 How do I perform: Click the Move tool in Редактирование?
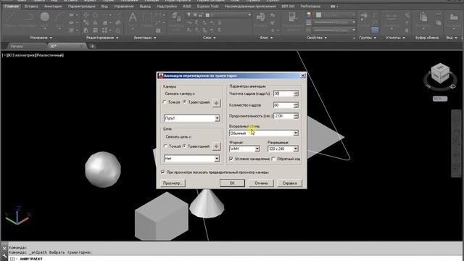86,14
